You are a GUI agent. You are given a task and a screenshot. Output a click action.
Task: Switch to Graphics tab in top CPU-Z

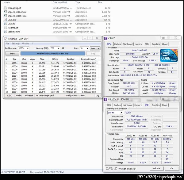[x=156, y=44]
